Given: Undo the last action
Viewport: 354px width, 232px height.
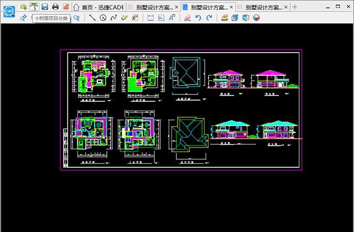Looking at the screenshot, I should click(198, 18).
